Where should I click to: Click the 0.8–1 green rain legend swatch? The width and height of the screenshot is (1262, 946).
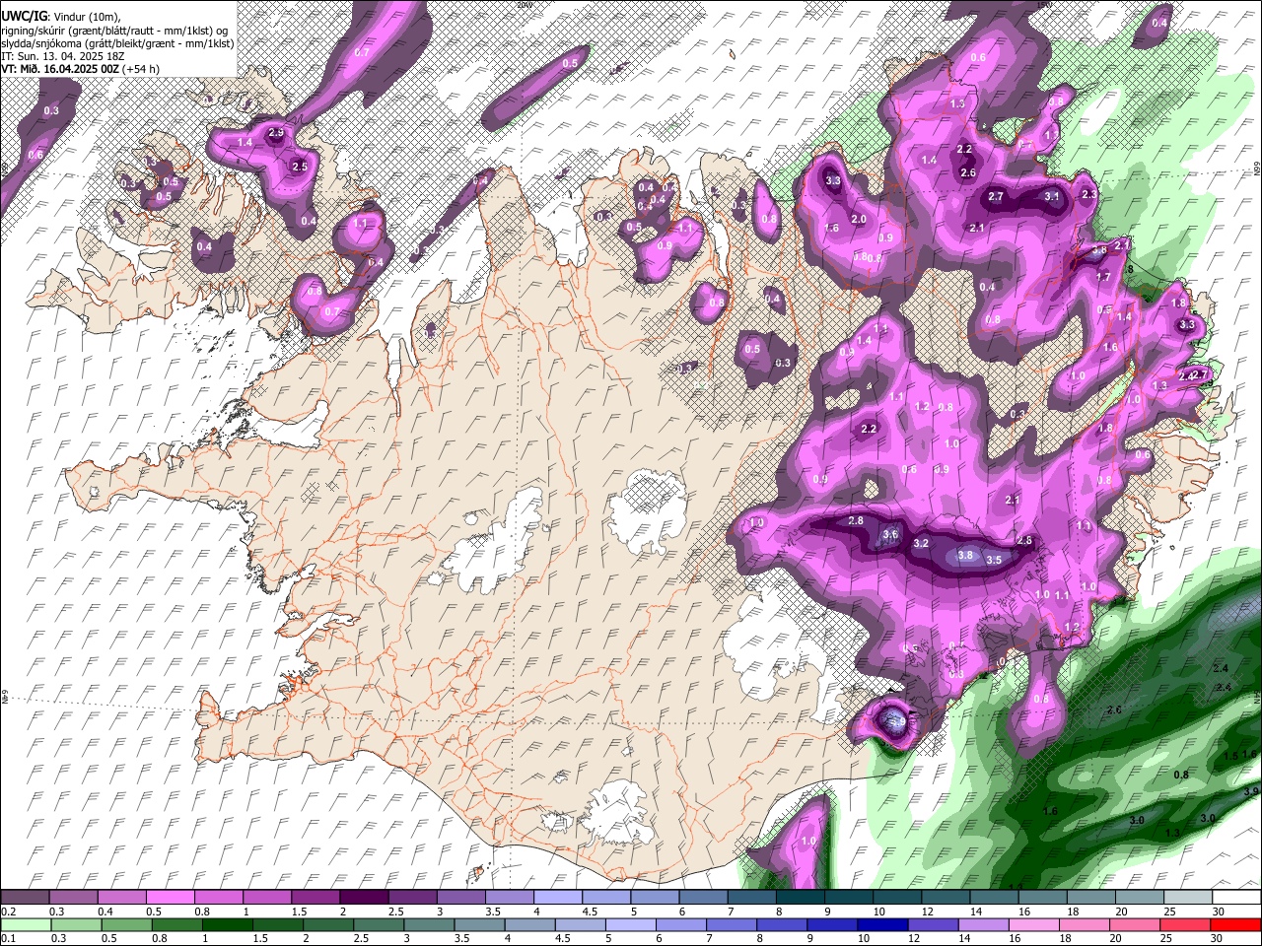pos(175,924)
